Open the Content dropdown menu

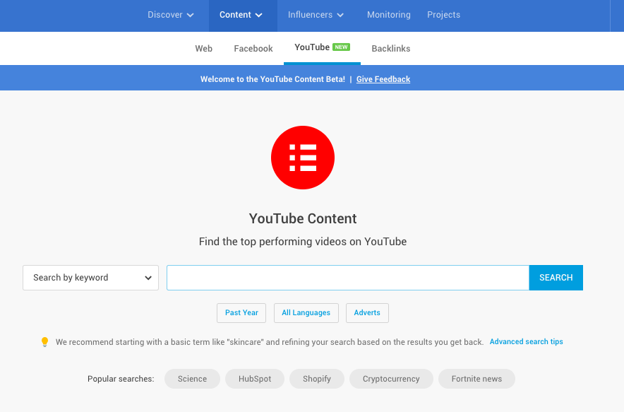tap(243, 15)
